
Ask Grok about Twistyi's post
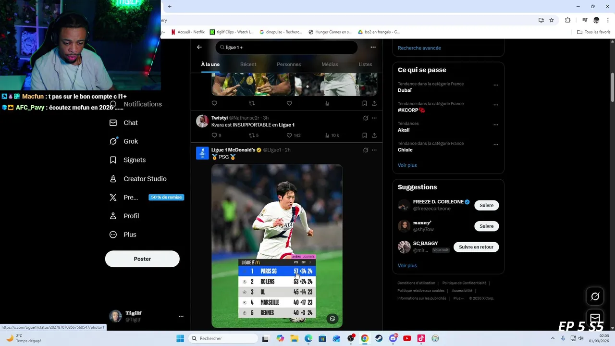click(x=366, y=118)
